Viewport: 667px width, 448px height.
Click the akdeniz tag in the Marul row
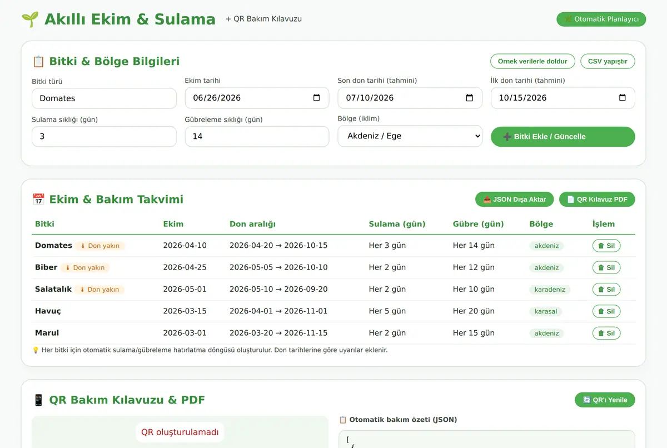click(x=546, y=333)
